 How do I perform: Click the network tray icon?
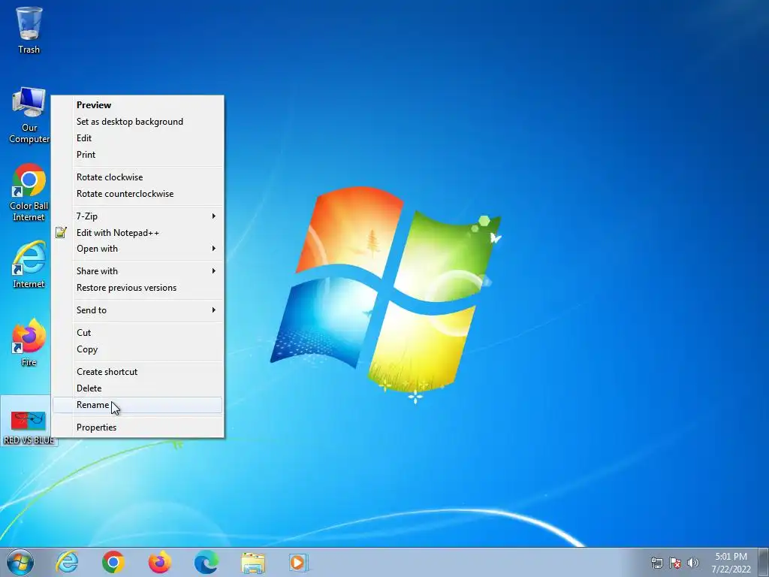(x=656, y=563)
